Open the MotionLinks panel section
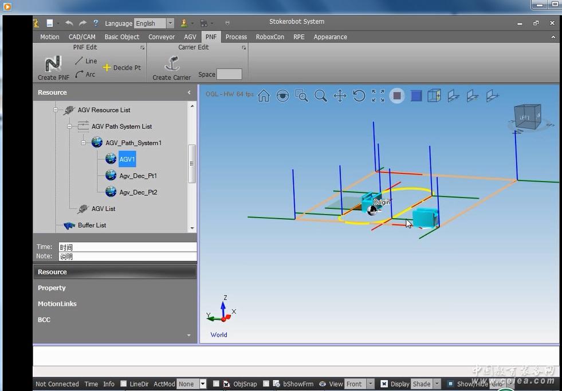Image resolution: width=562 pixels, height=391 pixels. [x=57, y=304]
